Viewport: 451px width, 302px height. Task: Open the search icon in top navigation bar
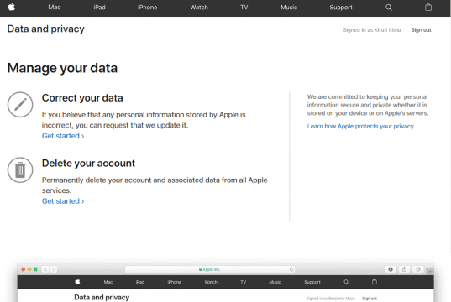click(389, 8)
